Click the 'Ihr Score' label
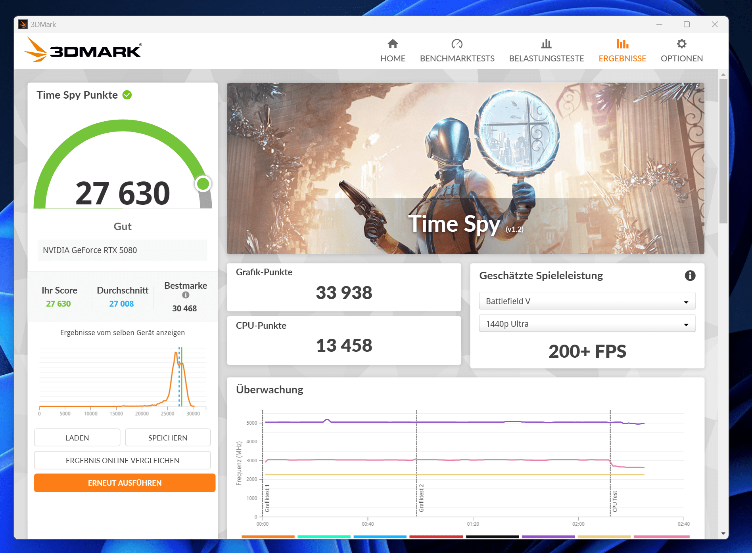This screenshot has height=553, width=752. coord(59,290)
